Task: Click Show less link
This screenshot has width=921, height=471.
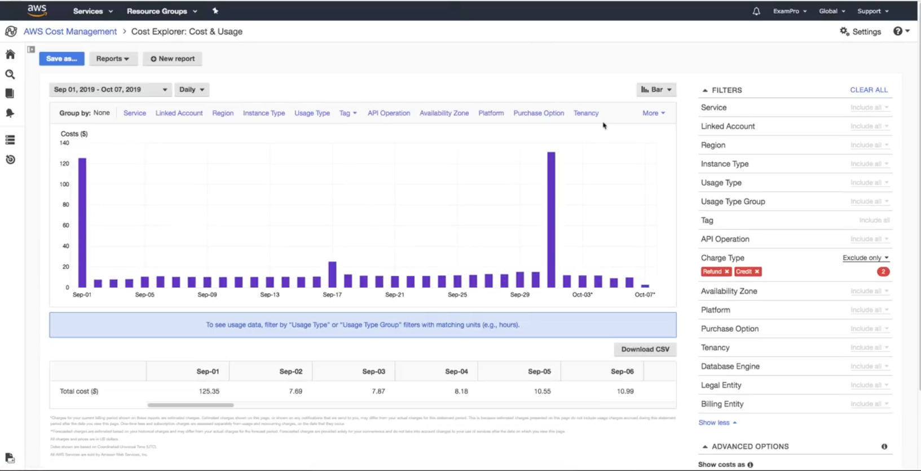Action: 717,423
